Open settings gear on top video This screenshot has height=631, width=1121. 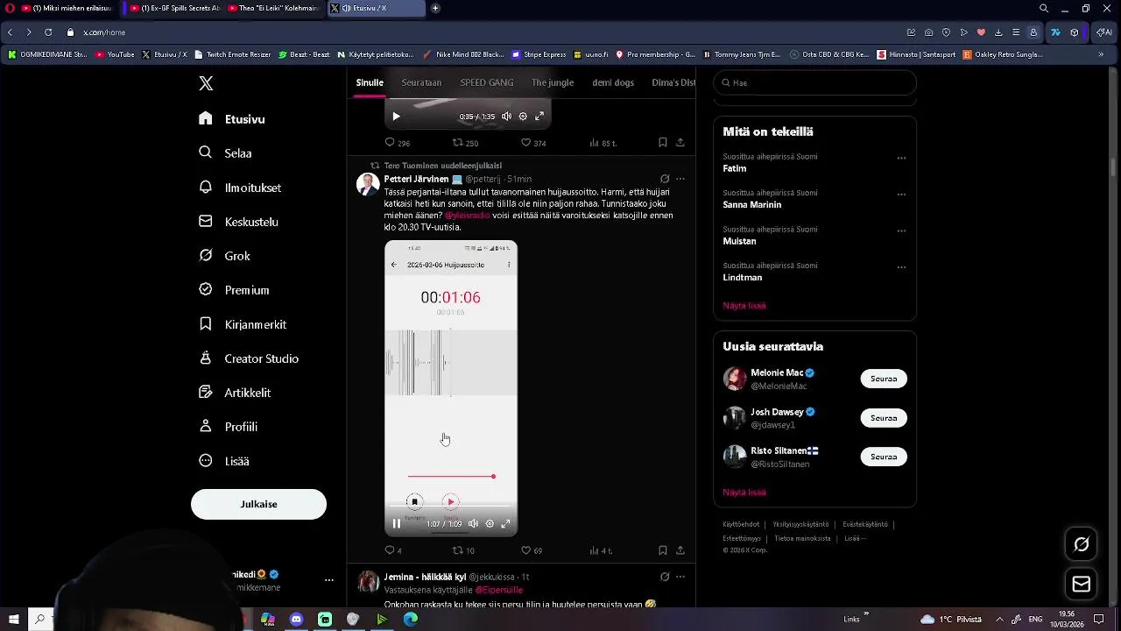coord(523,116)
